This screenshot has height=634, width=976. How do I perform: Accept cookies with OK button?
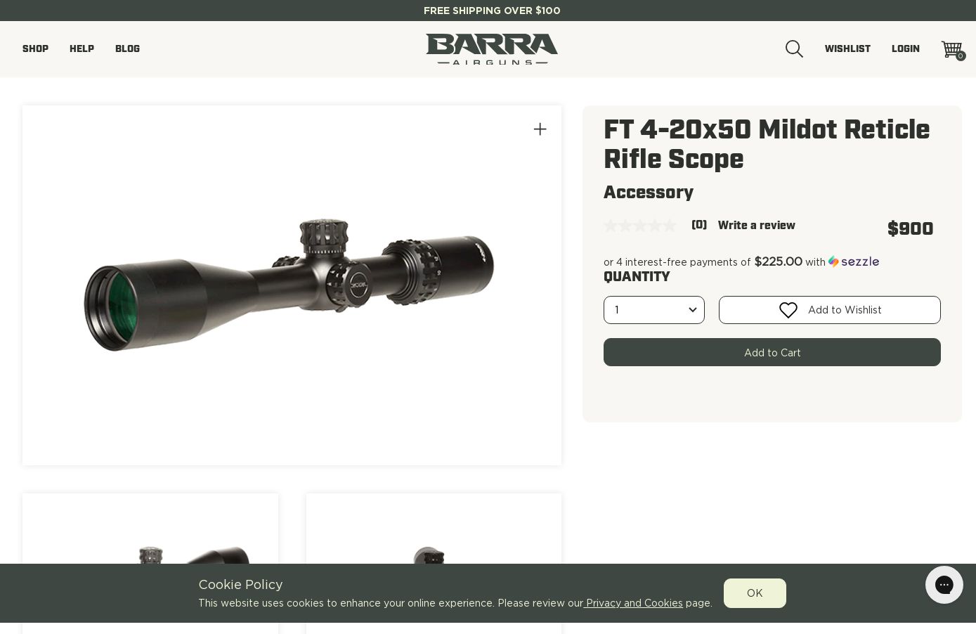pos(755,593)
